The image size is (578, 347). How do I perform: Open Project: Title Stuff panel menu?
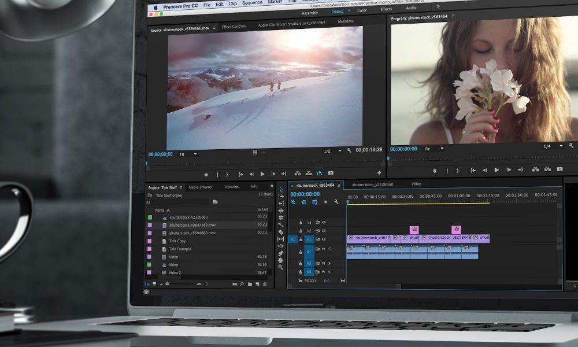[x=181, y=188]
